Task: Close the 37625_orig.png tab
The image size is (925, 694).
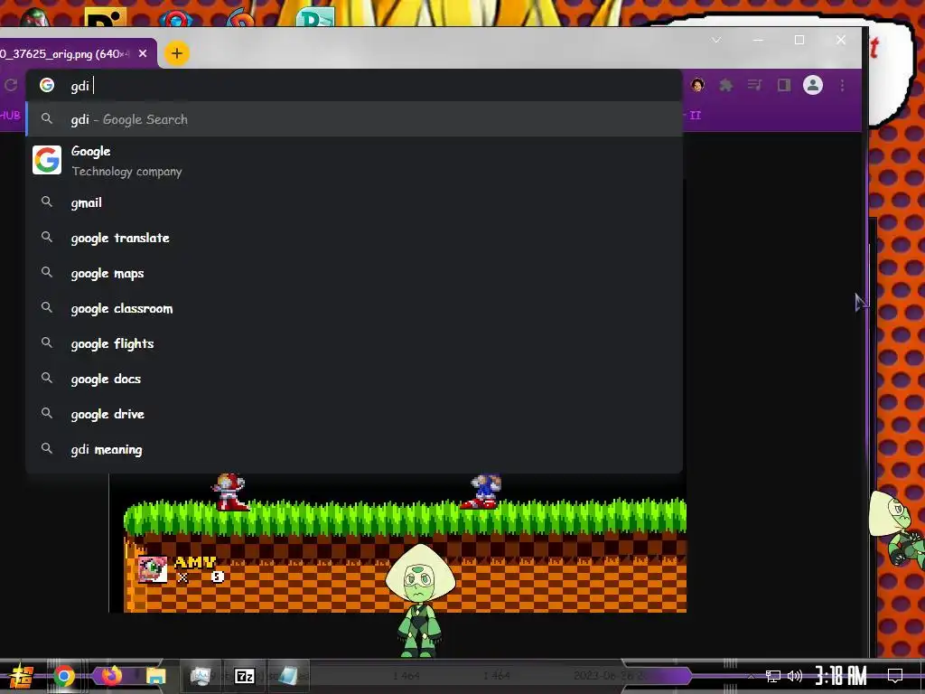Action: tap(143, 53)
